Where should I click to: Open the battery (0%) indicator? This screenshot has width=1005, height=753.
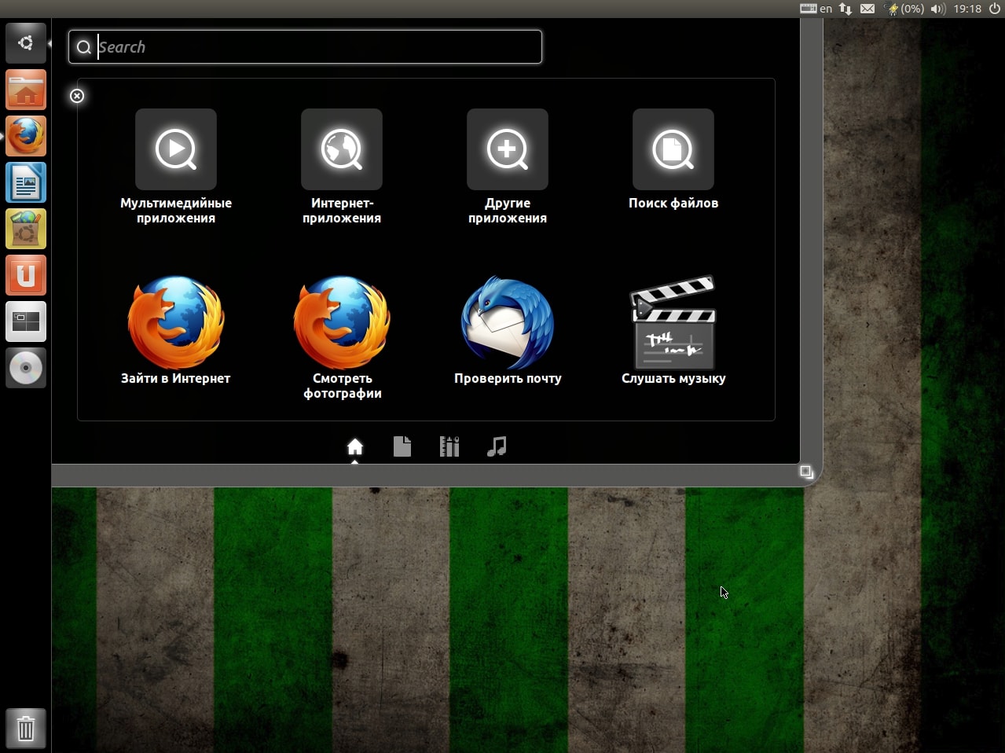904,9
